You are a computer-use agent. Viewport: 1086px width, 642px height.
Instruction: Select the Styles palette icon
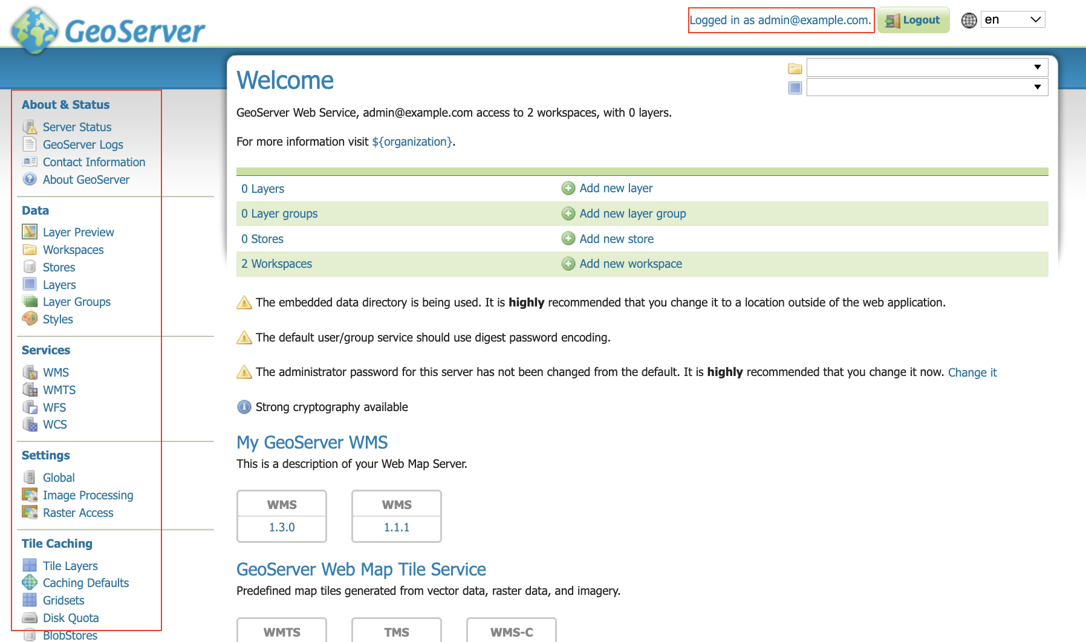click(29, 319)
